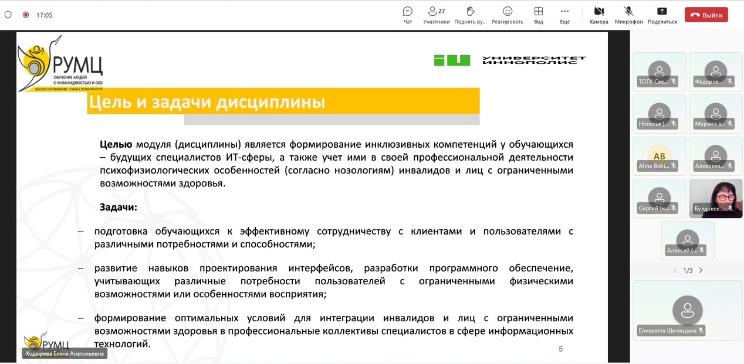
Task: Raise hand with Поднять руку
Action: (470, 15)
